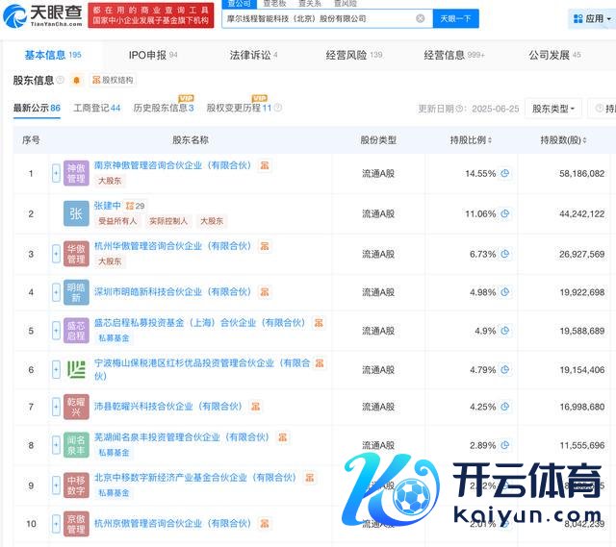
Task: Click the Tianyancha logo
Action: coord(40,16)
